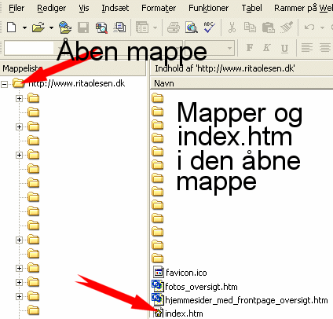Open the Undo history dropdown arrow
The height and width of the screenshot is (319, 333).
(322, 27)
